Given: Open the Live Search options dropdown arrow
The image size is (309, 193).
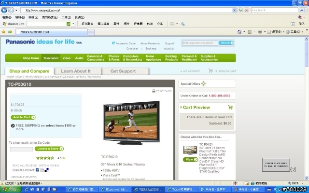Looking at the screenshot, I should (306, 10).
